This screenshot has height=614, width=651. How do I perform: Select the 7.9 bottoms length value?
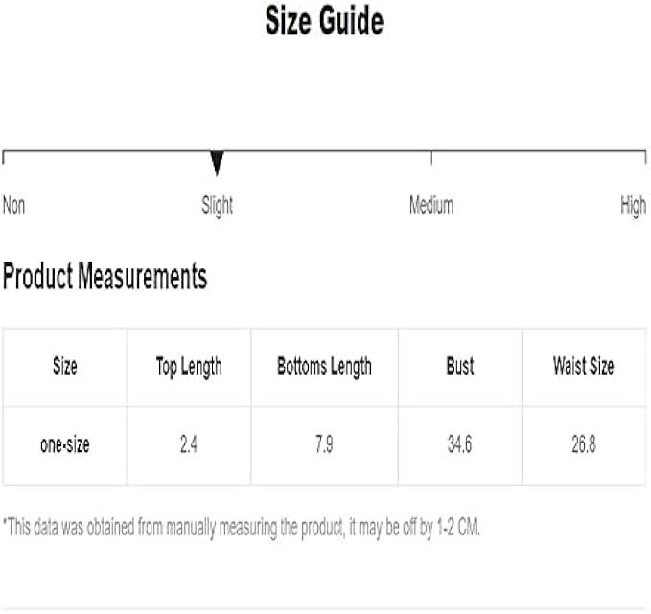[324, 444]
